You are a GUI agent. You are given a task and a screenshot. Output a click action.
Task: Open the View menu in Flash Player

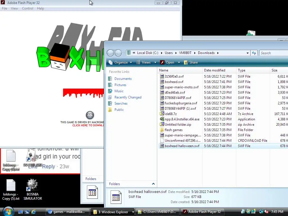tap(14, 8)
